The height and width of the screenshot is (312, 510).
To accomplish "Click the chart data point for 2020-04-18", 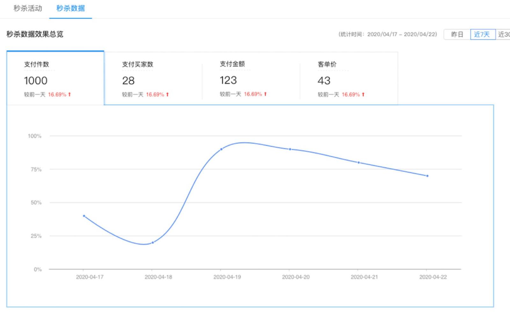I will click(x=153, y=243).
